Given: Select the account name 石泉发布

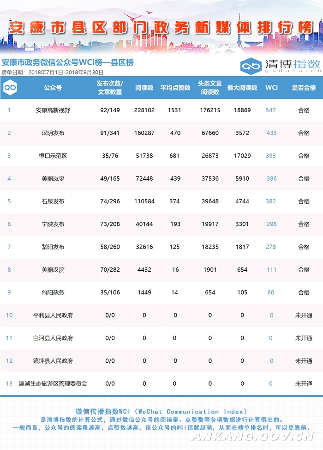Looking at the screenshot, I should pos(53,201).
